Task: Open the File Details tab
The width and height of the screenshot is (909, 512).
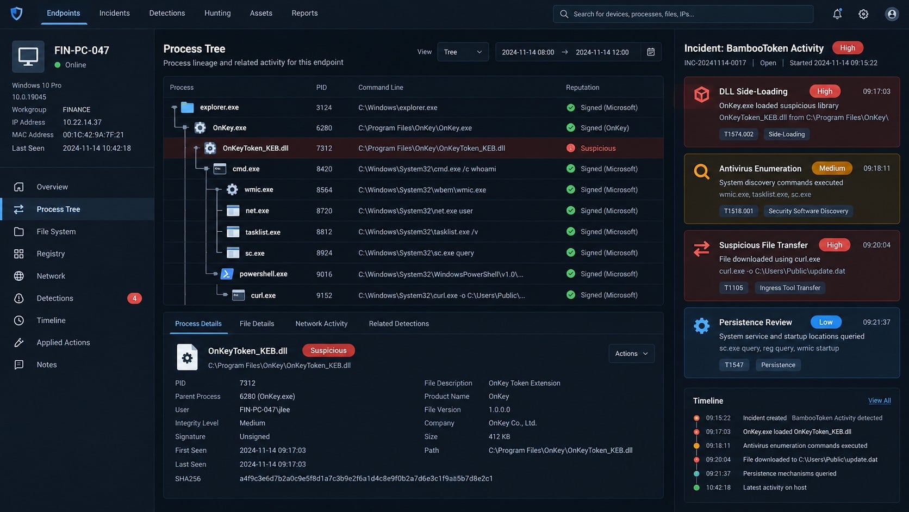Action: pos(257,324)
